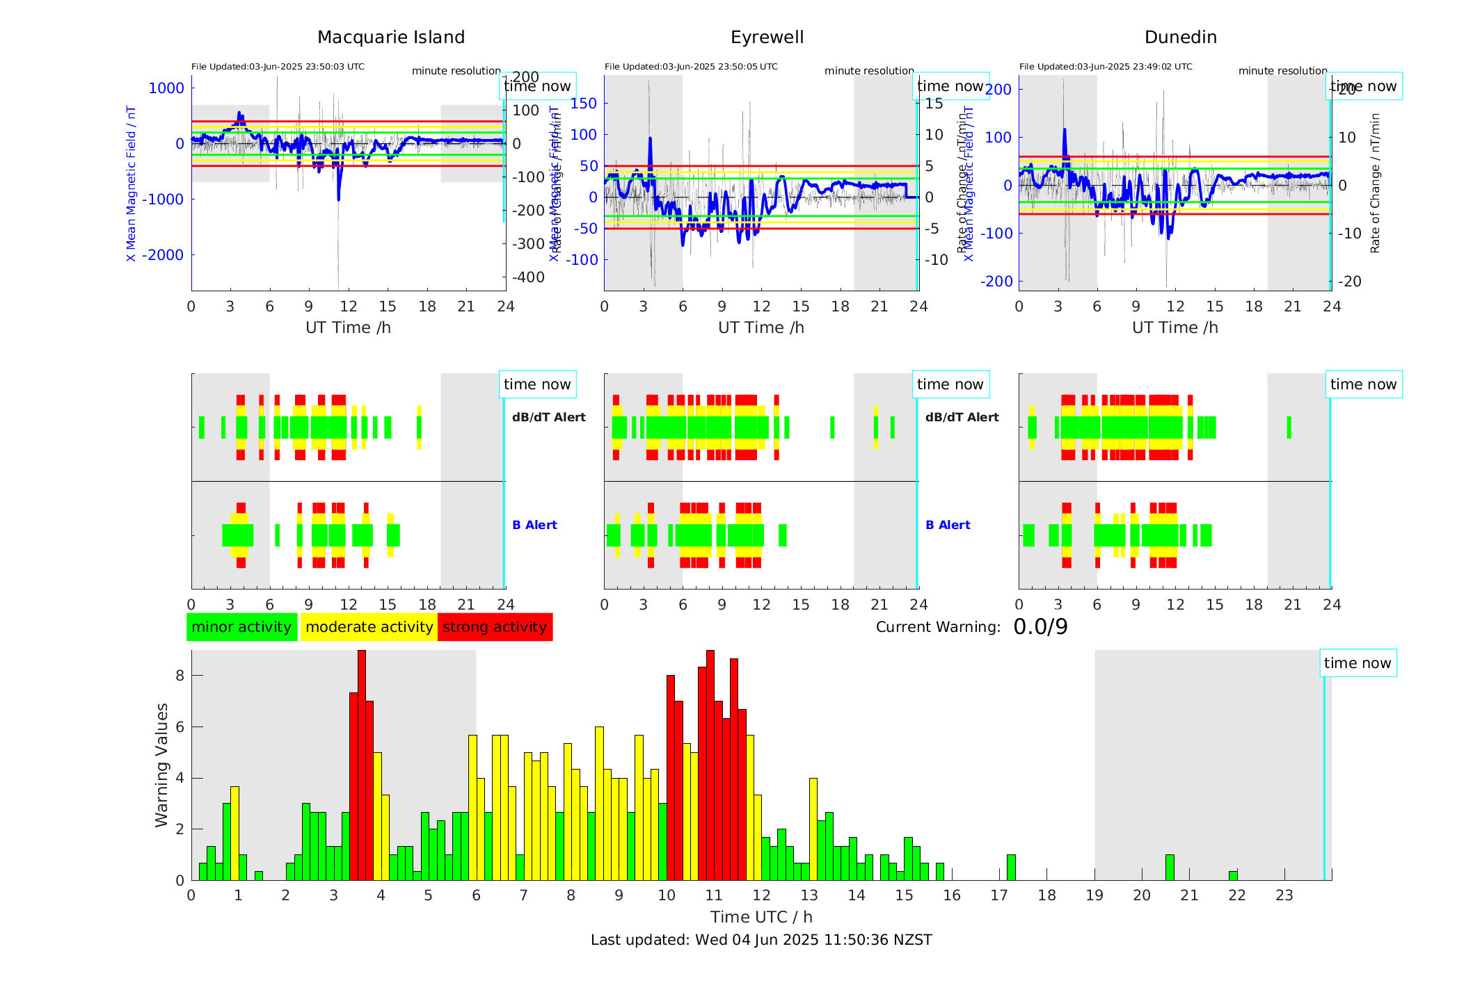Click the 'dB/dT Alert' label beside Macquarie panel
The image size is (1473, 999).
click(x=548, y=417)
